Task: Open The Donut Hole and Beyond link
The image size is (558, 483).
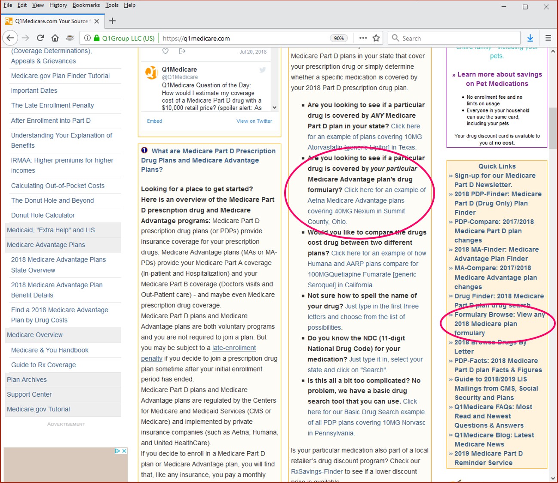Action: 52,200
